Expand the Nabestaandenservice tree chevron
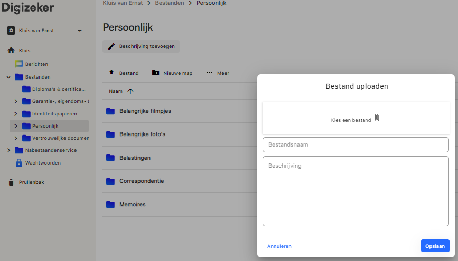This screenshot has width=458, height=261. pos(8,150)
